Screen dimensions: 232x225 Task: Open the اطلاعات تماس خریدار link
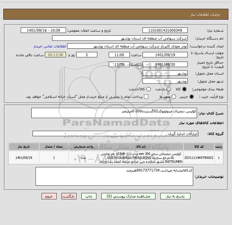click(50, 46)
